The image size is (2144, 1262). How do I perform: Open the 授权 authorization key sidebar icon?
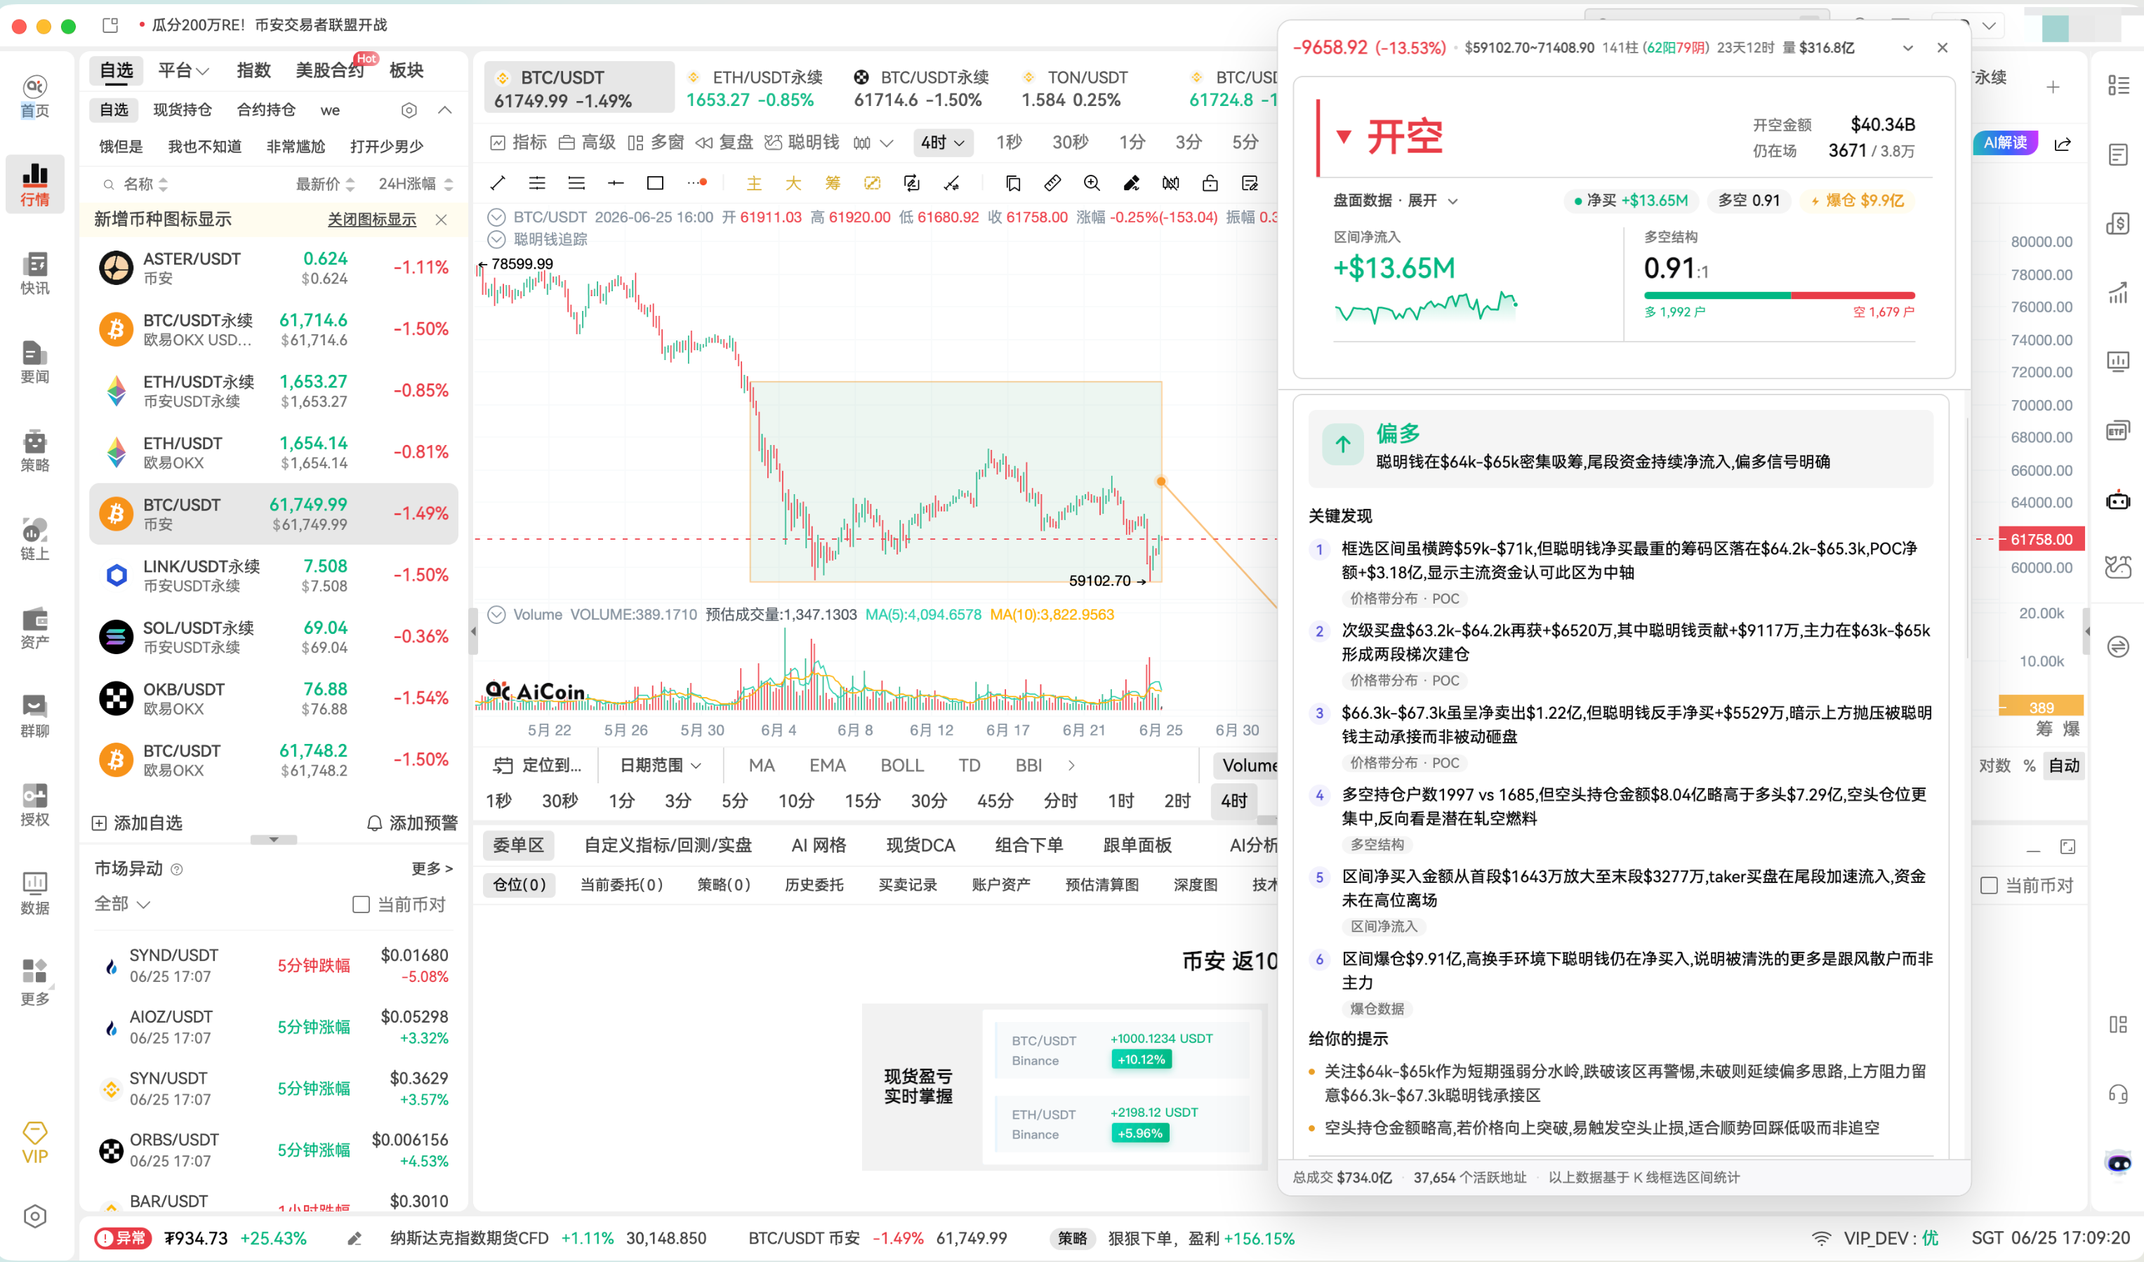coord(35,804)
